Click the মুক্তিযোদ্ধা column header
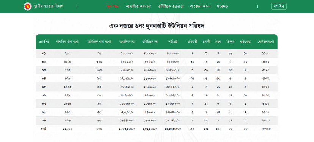314x142 pixels. 245,42
